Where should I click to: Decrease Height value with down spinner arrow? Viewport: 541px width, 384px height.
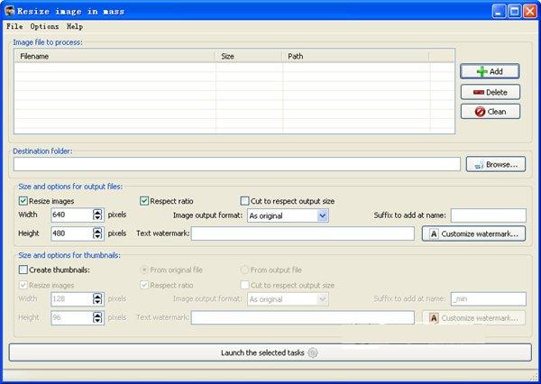pos(97,237)
